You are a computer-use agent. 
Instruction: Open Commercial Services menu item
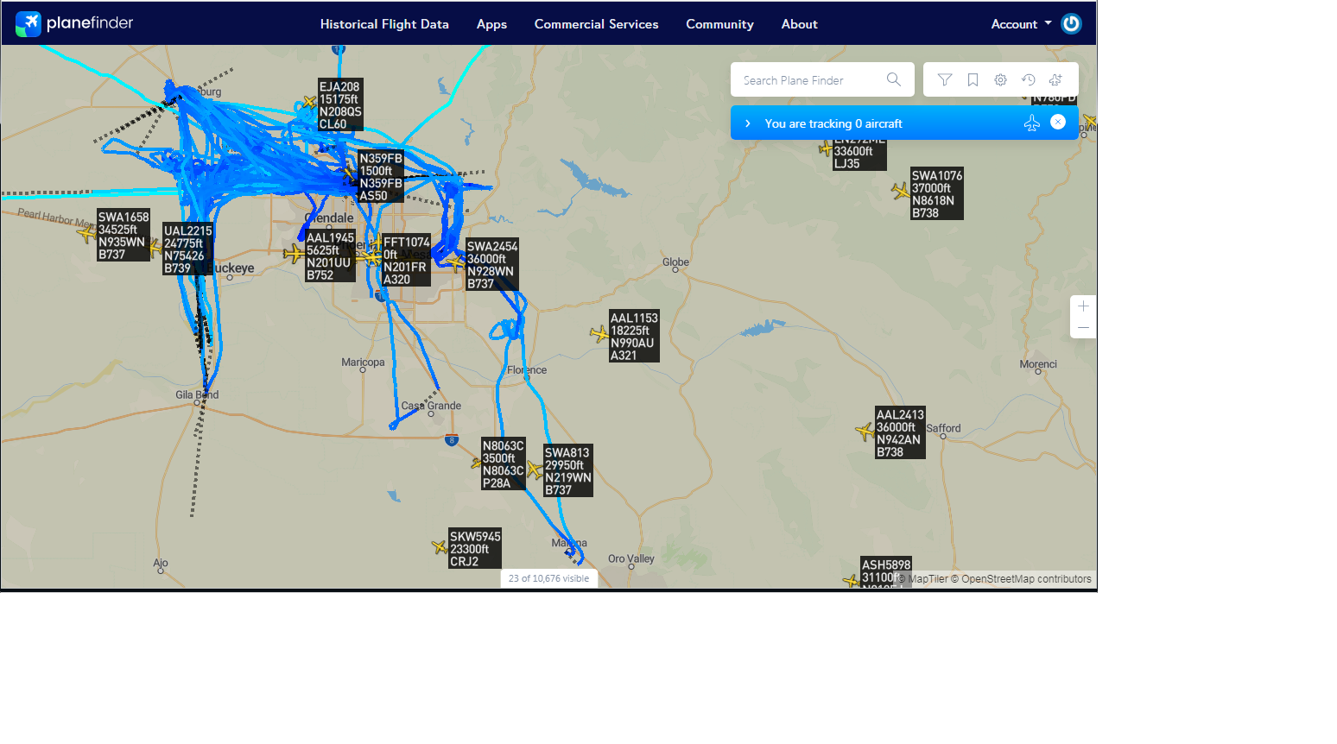596,24
